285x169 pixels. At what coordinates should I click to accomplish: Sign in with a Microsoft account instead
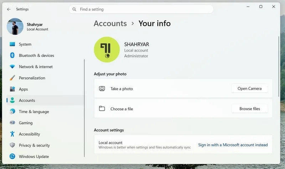(233, 145)
